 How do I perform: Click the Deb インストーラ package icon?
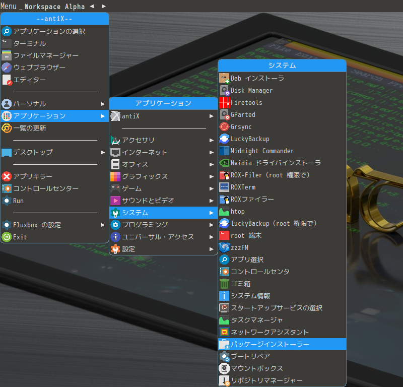click(224, 78)
